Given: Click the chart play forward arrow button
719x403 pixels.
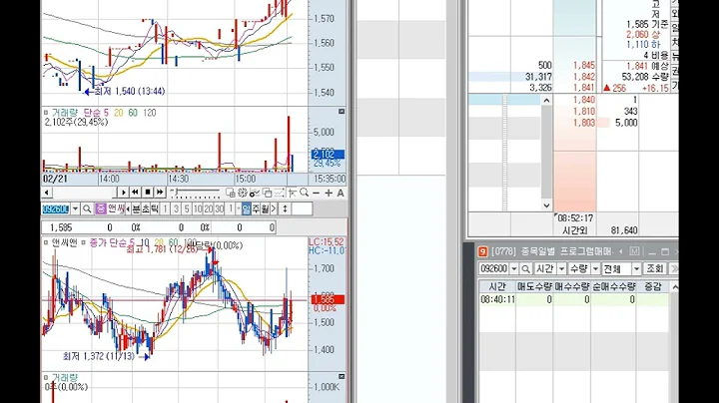Looking at the screenshot, I should tap(124, 193).
